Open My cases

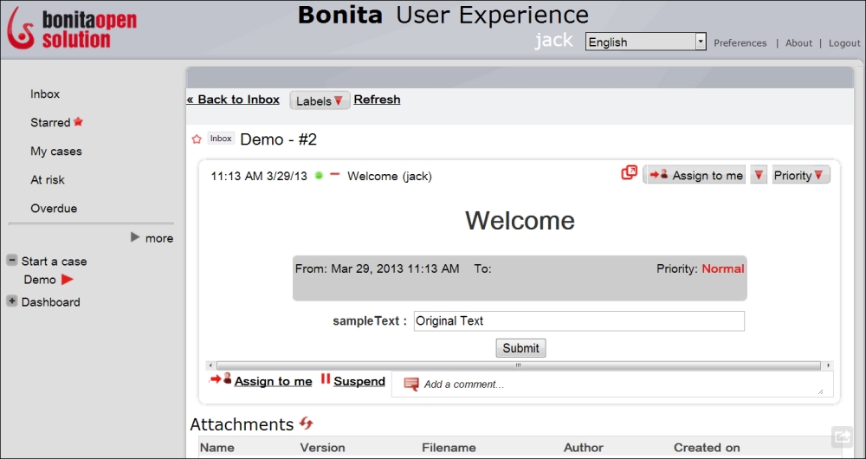(55, 152)
